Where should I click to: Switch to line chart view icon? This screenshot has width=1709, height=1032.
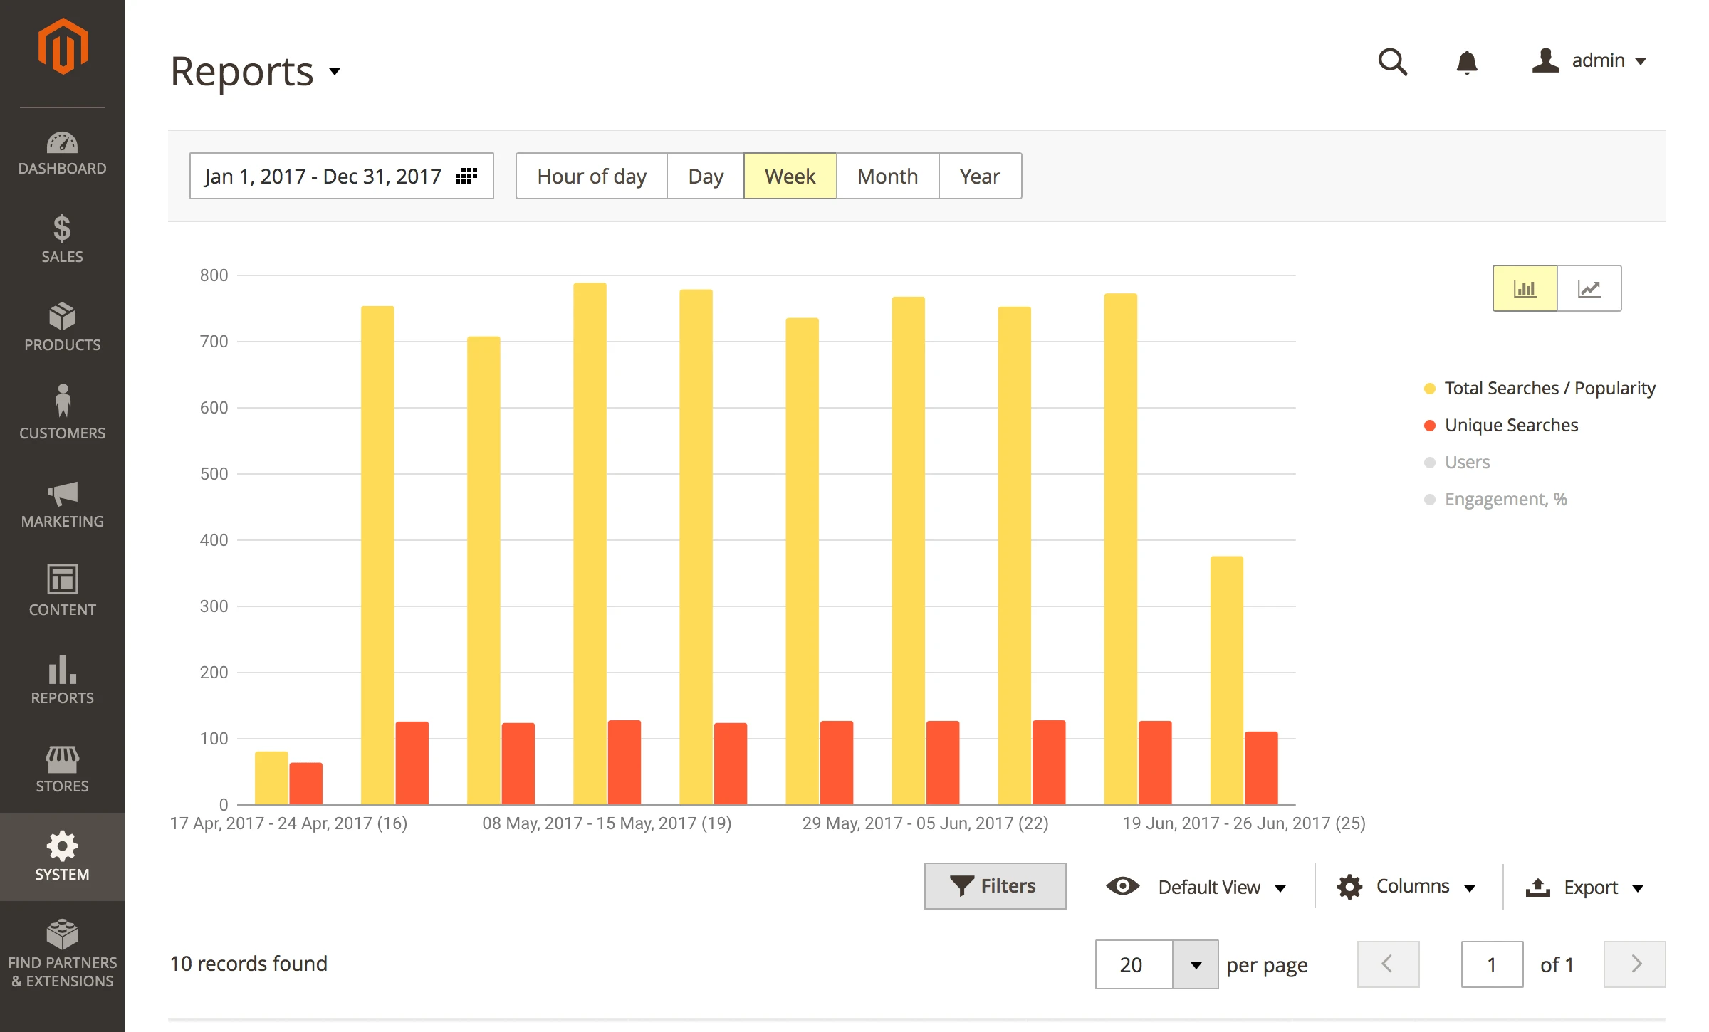(1589, 288)
